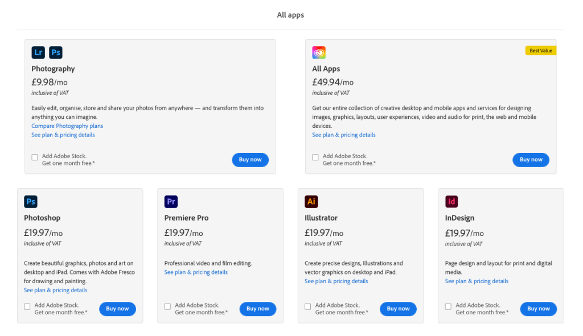The image size is (583, 336).
Task: Click Buy now on Photoshop card
Action: pos(117,309)
